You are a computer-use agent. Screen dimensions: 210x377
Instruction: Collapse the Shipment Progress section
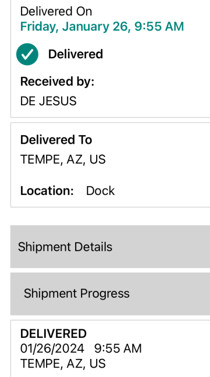[x=110, y=294]
